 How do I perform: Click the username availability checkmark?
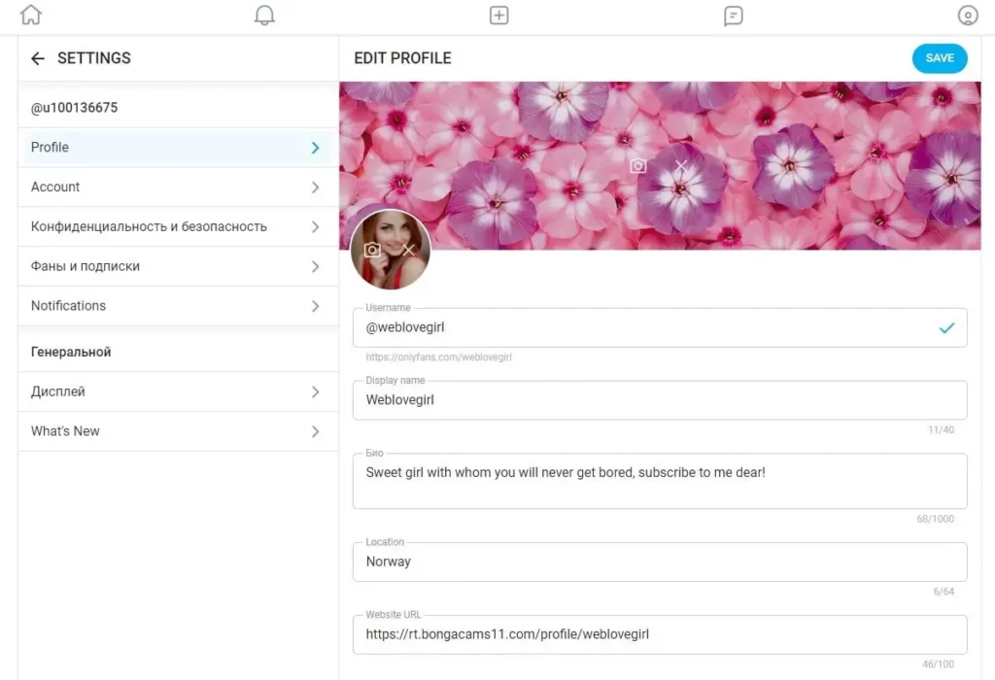click(946, 328)
